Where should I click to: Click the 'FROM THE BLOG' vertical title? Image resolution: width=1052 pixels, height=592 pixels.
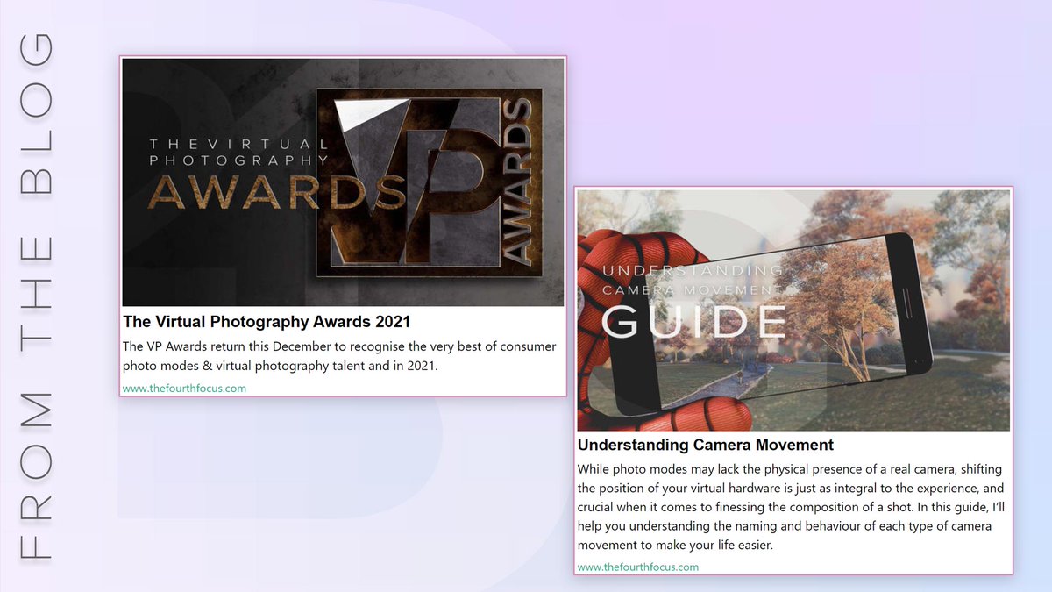click(35, 298)
